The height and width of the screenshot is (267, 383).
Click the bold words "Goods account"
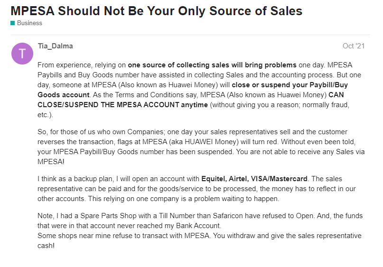(63, 95)
